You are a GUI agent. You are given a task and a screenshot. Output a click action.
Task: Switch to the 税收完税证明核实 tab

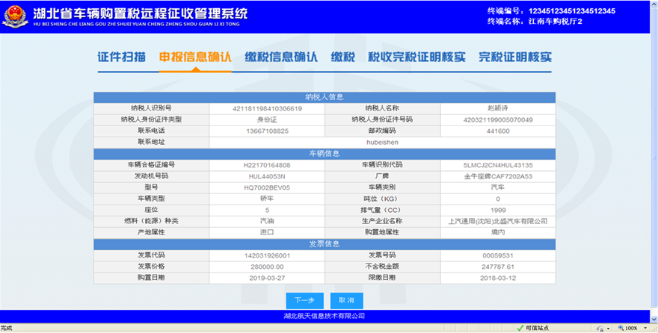(416, 57)
